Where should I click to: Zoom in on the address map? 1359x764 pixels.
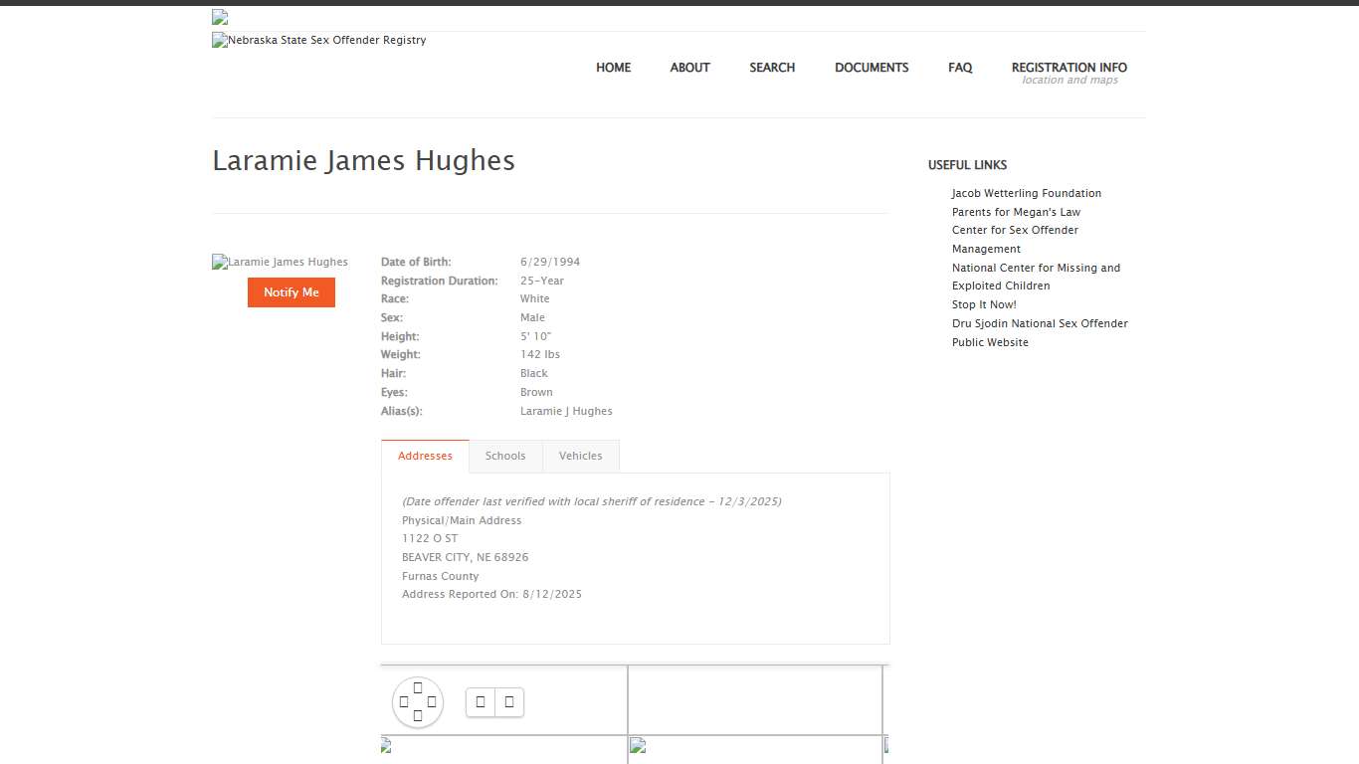click(x=481, y=701)
